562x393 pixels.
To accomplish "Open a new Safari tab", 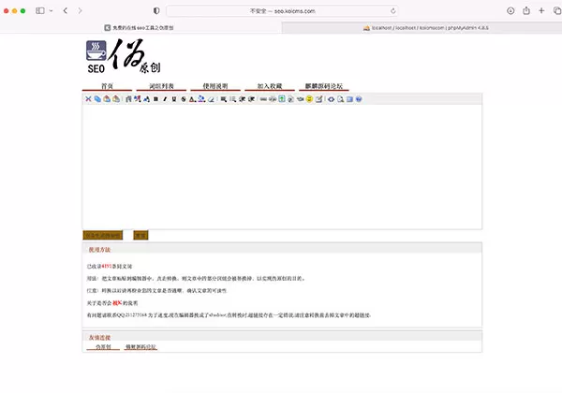I will [541, 10].
